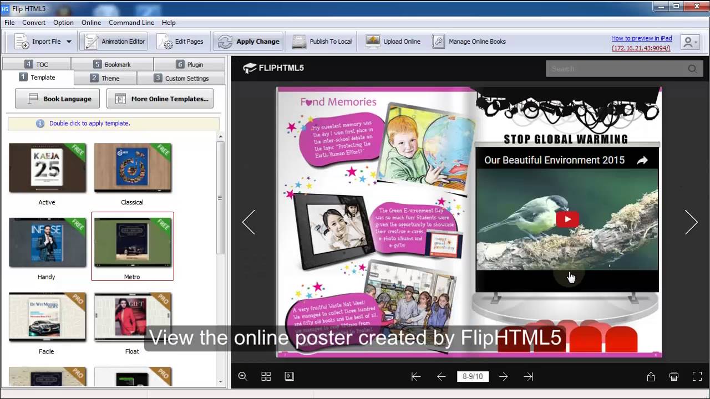The height and width of the screenshot is (399, 710).
Task: Follow the How to preview in iPad link
Action: [641, 38]
